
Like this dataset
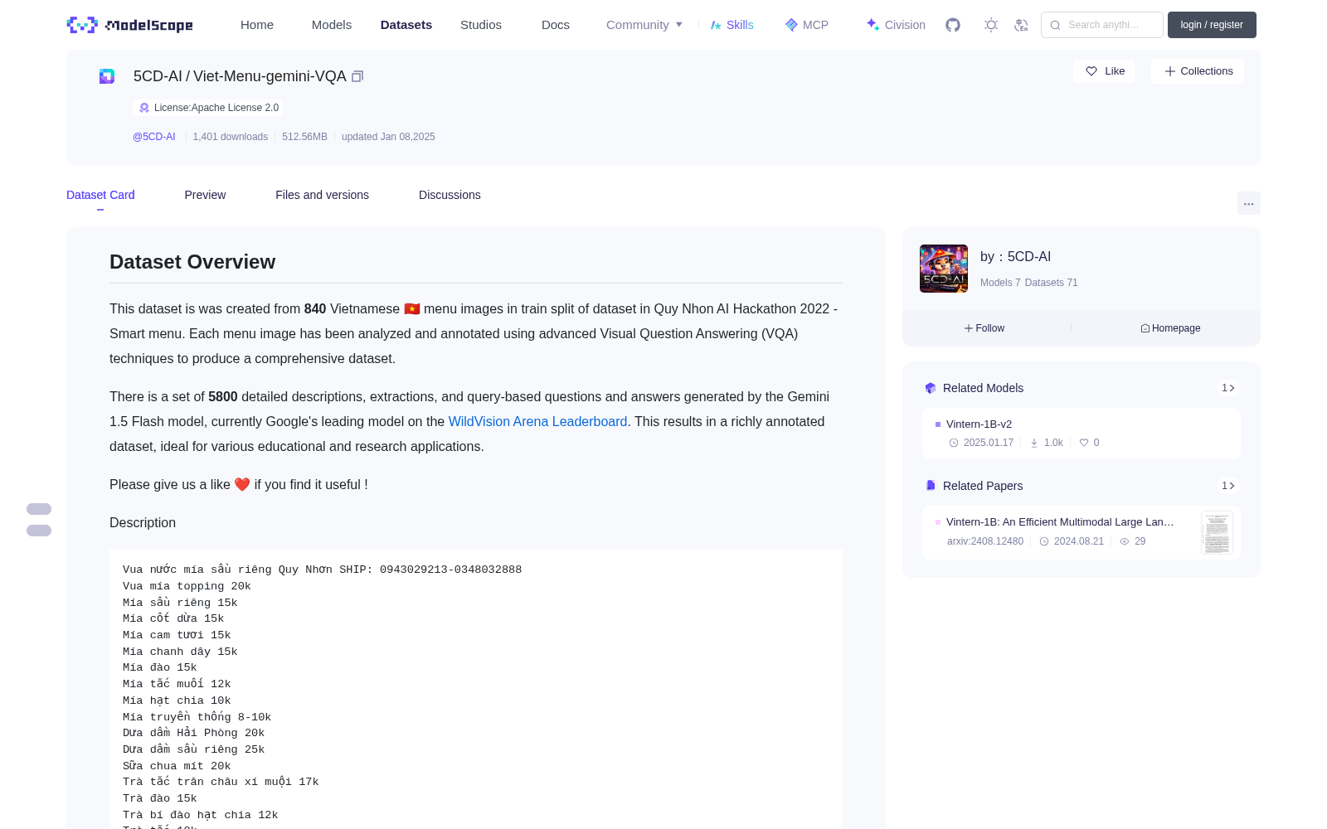1104,71
